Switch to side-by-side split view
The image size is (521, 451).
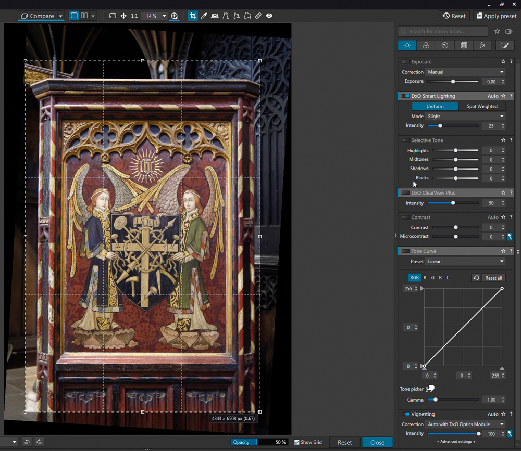84,16
